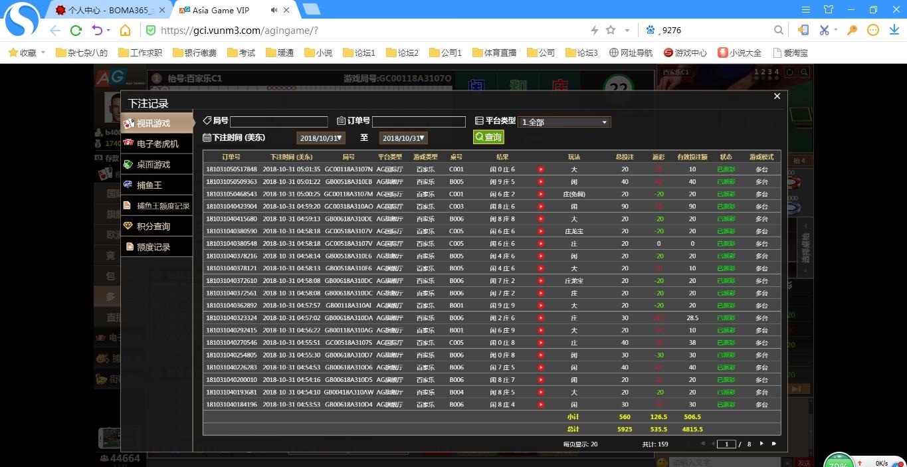907x467 pixels.
Task: Click the address bar URL
Action: [240, 31]
